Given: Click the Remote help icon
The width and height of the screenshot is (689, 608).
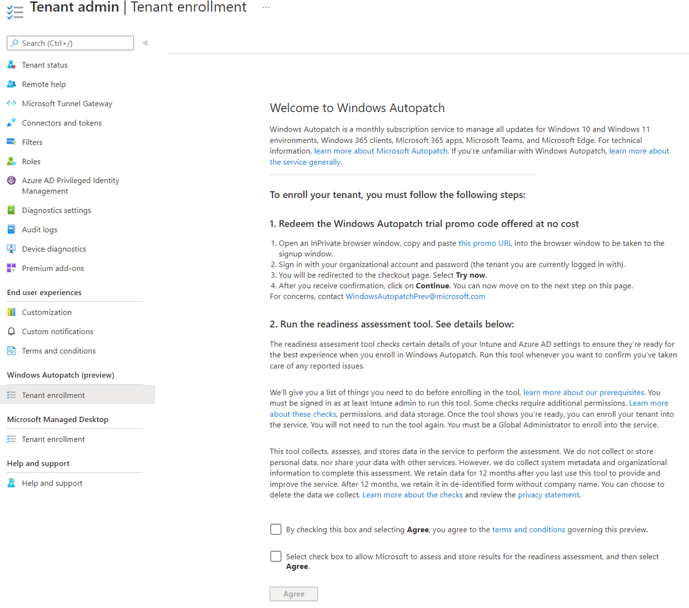Looking at the screenshot, I should (11, 84).
